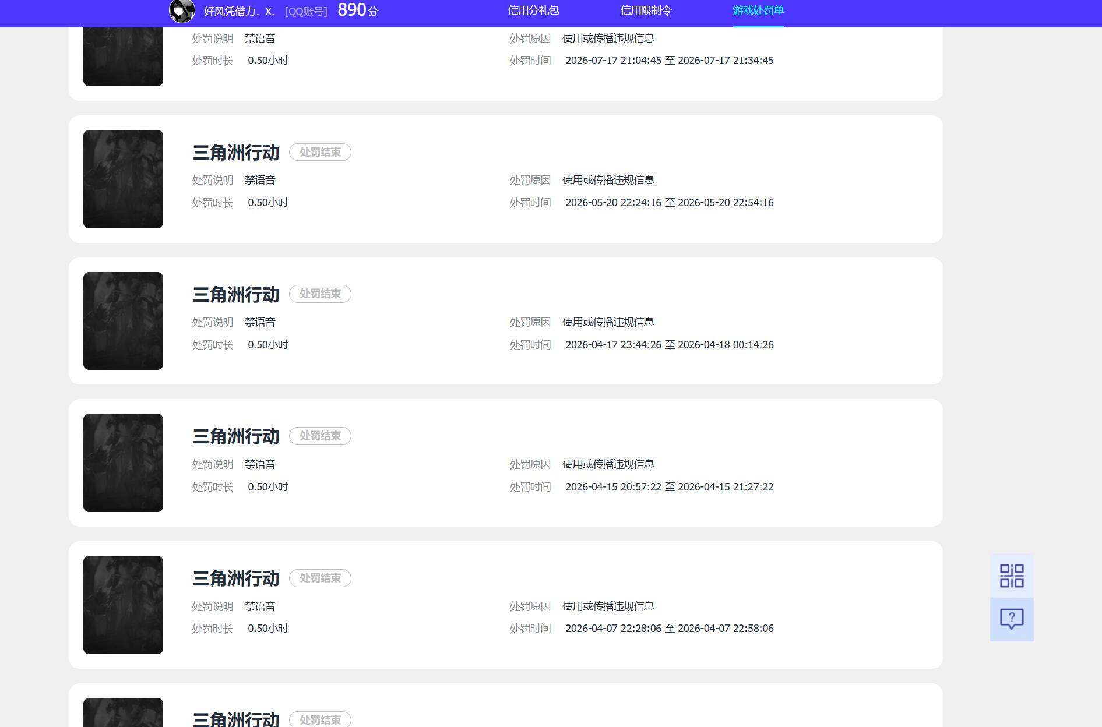Open game thumbnail of the 2026-04-17 record
The width and height of the screenshot is (1102, 727).
pos(123,321)
